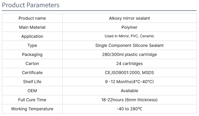199x116 pixels.
Task: Select the Carton row label
Action: [x=32, y=63]
